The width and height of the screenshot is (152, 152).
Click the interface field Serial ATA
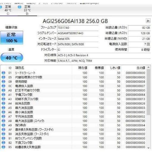coord(78,39)
